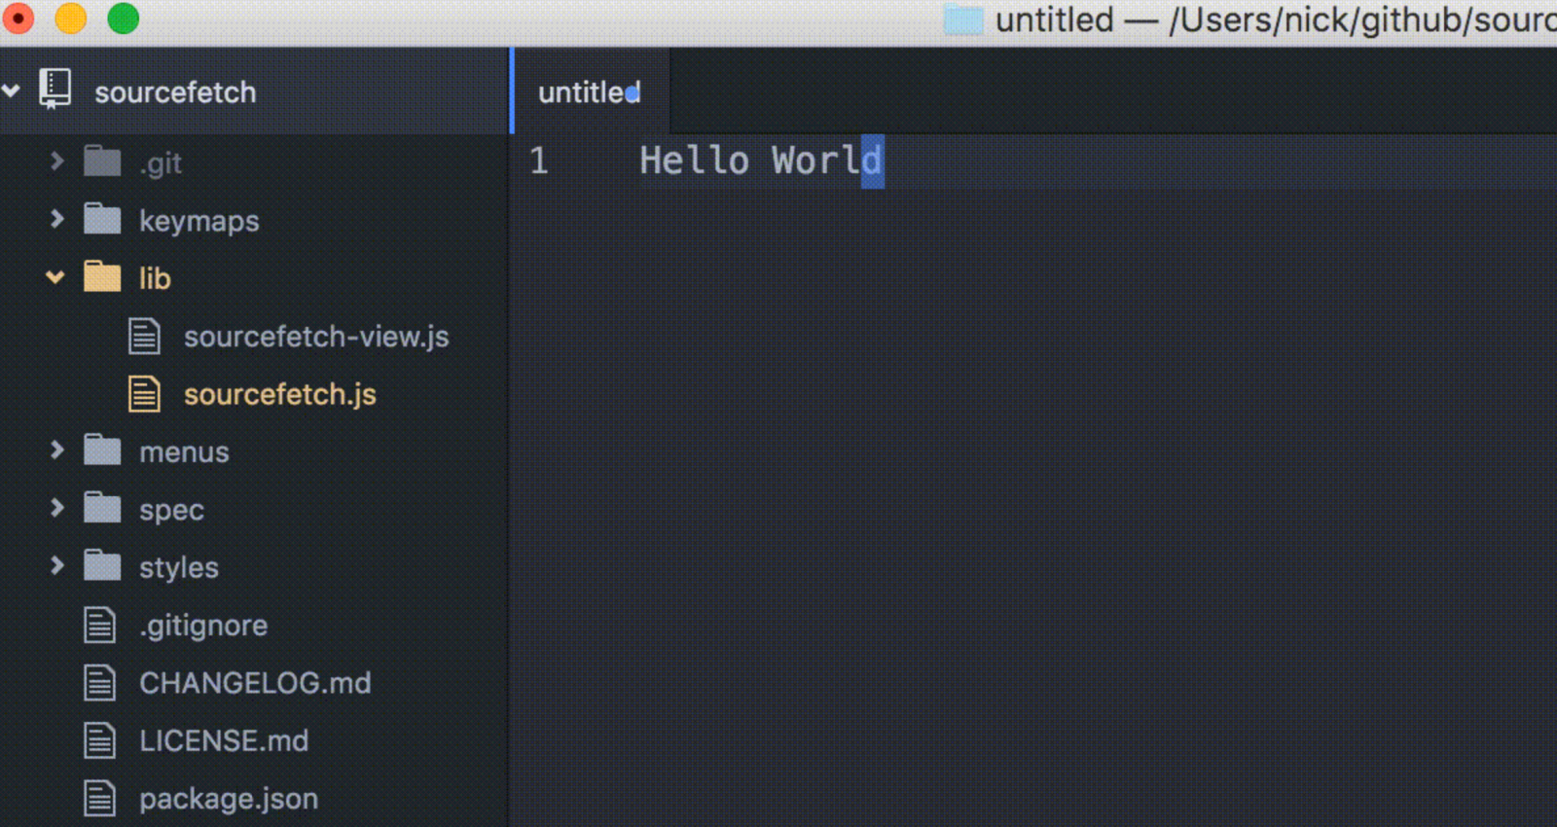The height and width of the screenshot is (827, 1557).
Task: Select the sourcefetch project root label
Action: [175, 92]
